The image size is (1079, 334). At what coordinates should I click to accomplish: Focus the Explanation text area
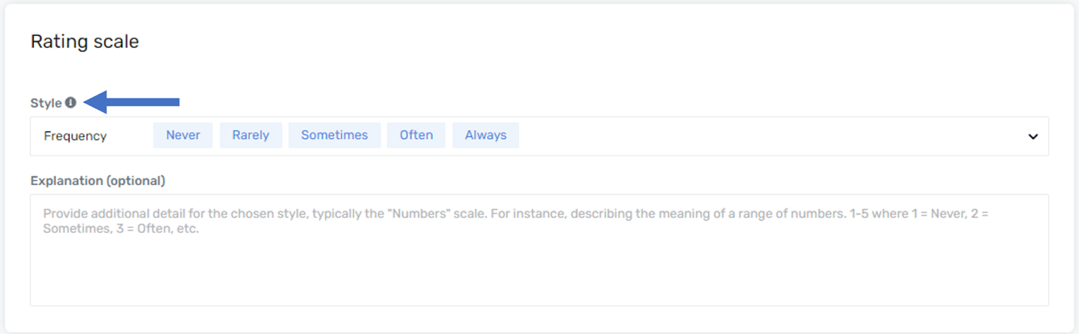coord(539,250)
